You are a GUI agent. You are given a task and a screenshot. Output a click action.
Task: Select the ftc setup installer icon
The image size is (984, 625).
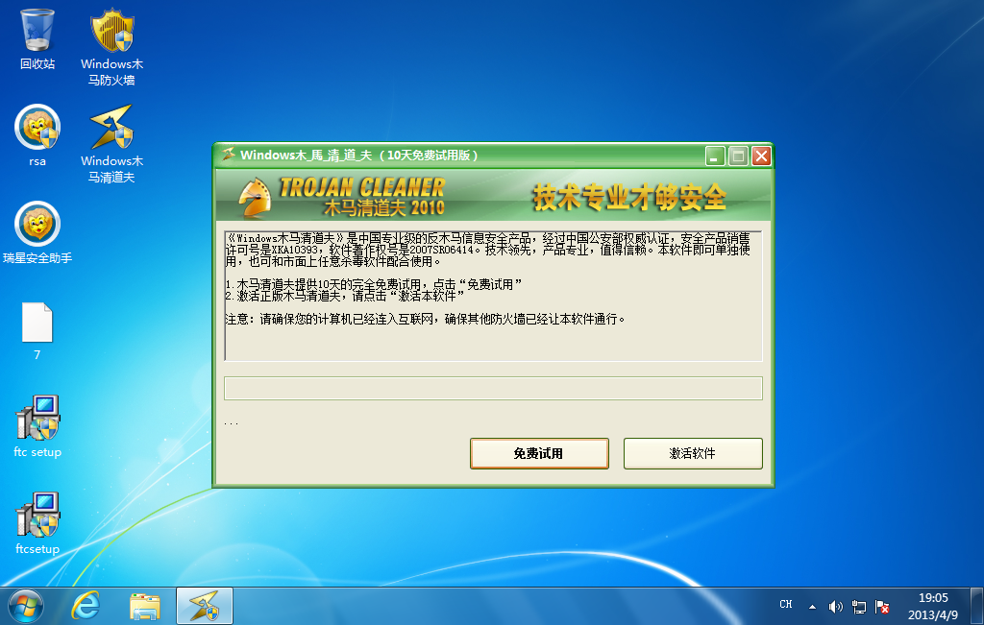point(37,426)
